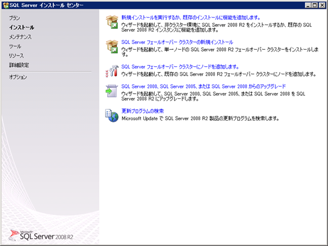Click the upgrade arrow icon
Screen dimensions: 328x246
112,91
